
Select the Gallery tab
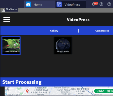pos(54,31)
